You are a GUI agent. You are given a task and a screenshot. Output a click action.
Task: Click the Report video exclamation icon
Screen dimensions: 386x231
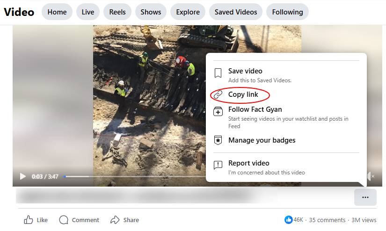click(x=218, y=165)
